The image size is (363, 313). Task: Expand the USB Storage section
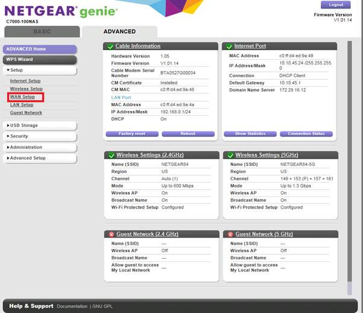[40, 125]
